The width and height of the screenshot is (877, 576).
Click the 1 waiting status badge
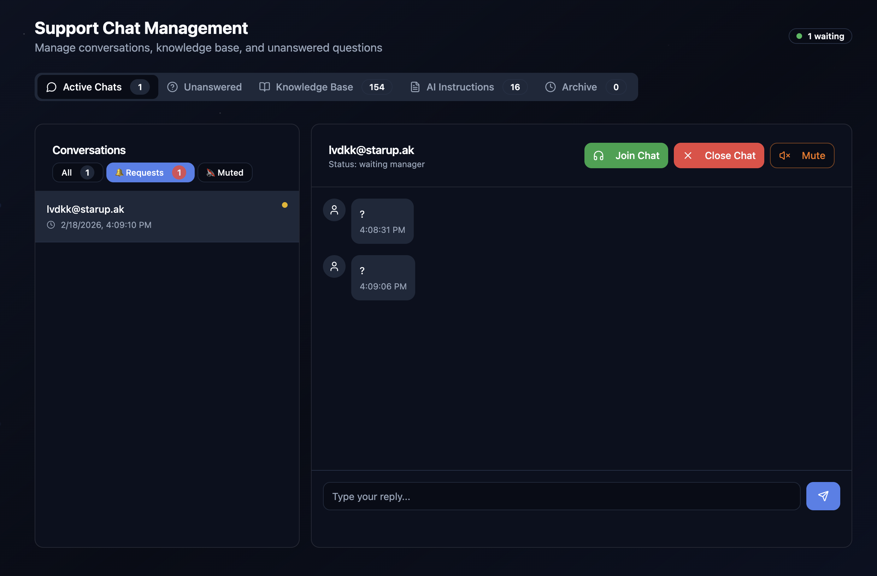[x=820, y=36]
